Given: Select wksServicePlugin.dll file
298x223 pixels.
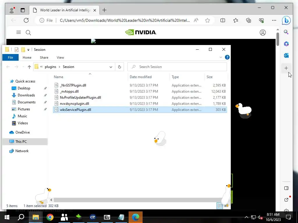Looking at the screenshot, I should [x=140, y=109].
